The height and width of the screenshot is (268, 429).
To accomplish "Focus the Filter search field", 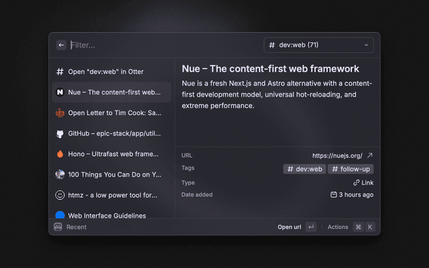I will (x=161, y=45).
